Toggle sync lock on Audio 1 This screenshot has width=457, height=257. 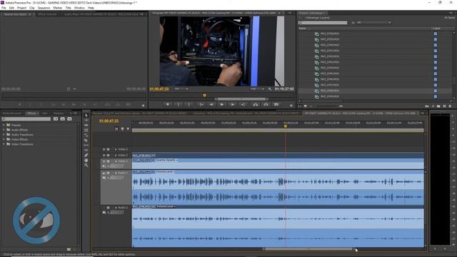point(108,173)
